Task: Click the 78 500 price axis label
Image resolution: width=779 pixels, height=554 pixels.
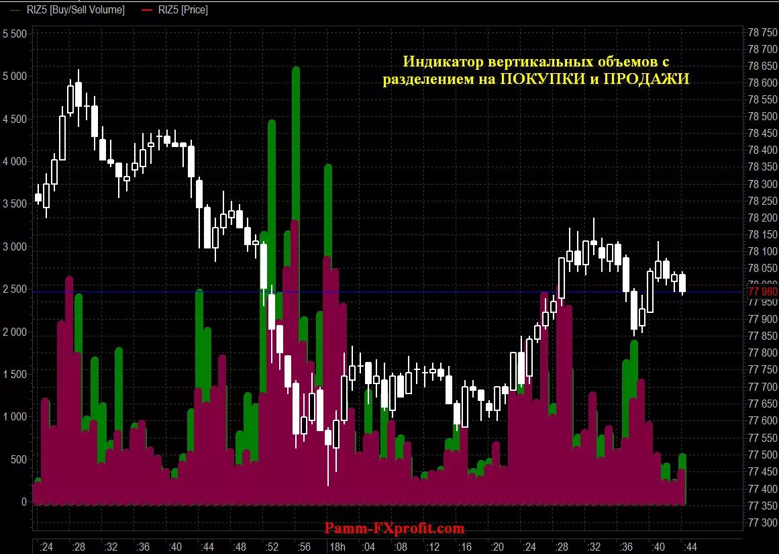Action: click(763, 116)
